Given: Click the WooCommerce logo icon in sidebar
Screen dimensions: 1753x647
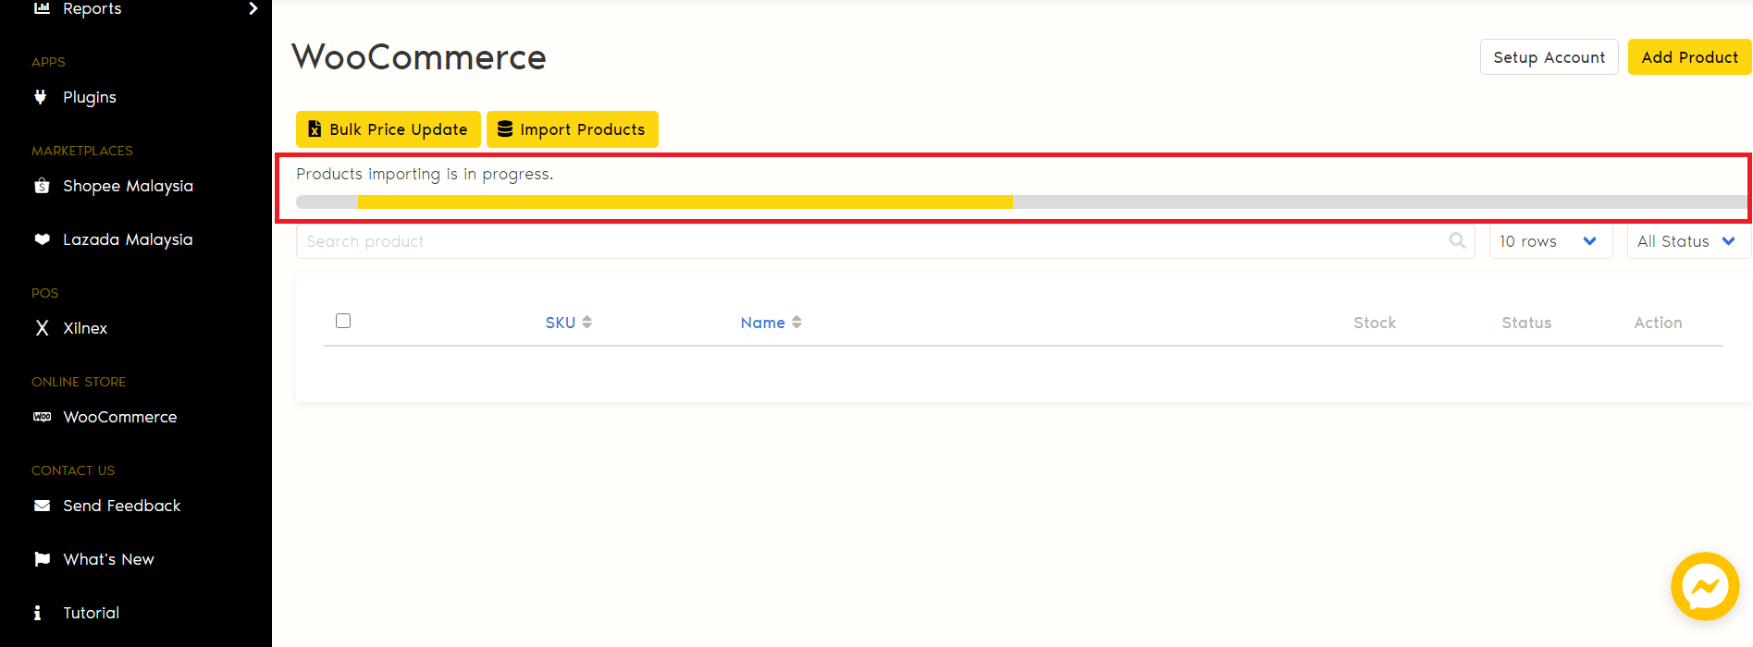Looking at the screenshot, I should tap(42, 417).
